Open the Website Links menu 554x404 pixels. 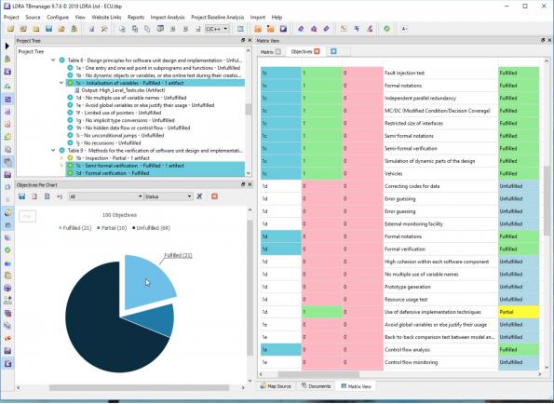click(x=106, y=17)
